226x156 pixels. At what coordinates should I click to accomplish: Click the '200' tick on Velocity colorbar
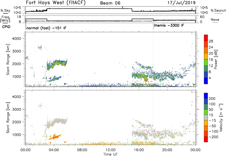[212, 99]
